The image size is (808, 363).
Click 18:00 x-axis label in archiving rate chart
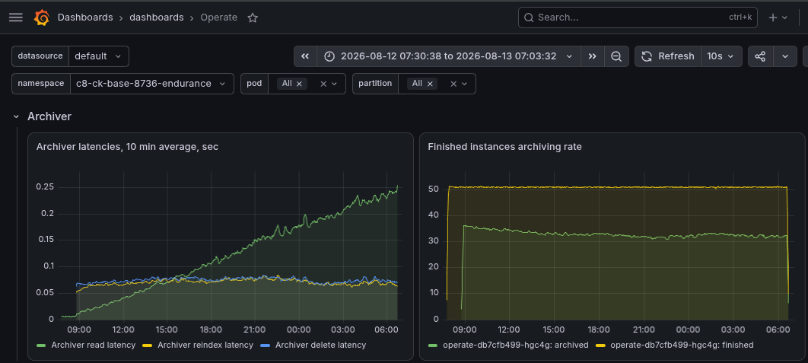(599, 330)
